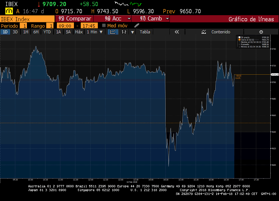Click the Promedio marker icon in legend
The image size is (279, 201).
(240, 44)
